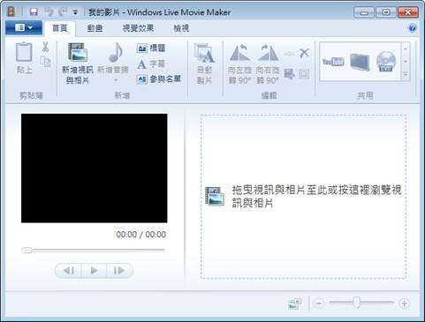The height and width of the screenshot is (322, 425).
Task: Open the 視覺效果 tab
Action: point(138,28)
